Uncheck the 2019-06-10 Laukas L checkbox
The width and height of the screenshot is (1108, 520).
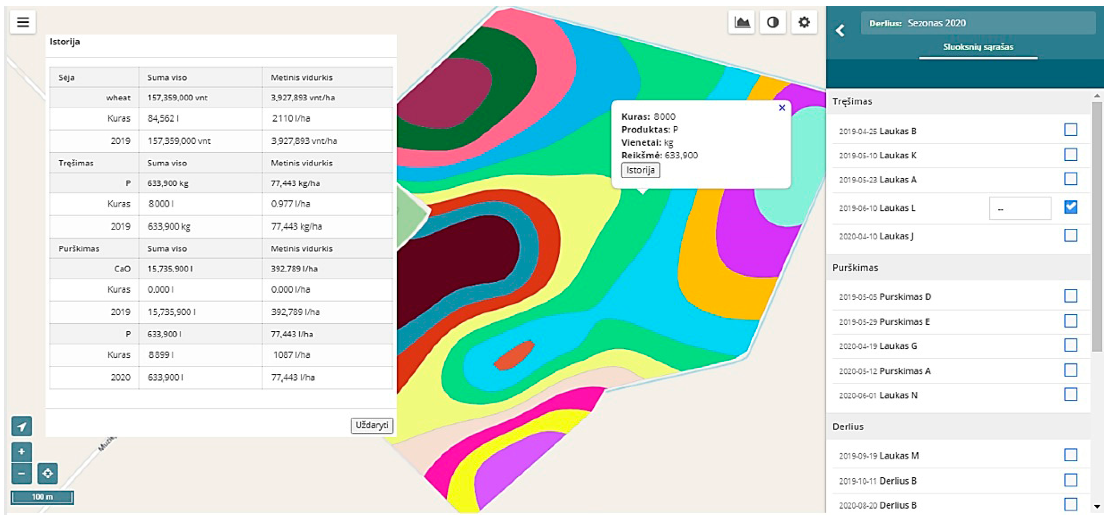pos(1070,207)
